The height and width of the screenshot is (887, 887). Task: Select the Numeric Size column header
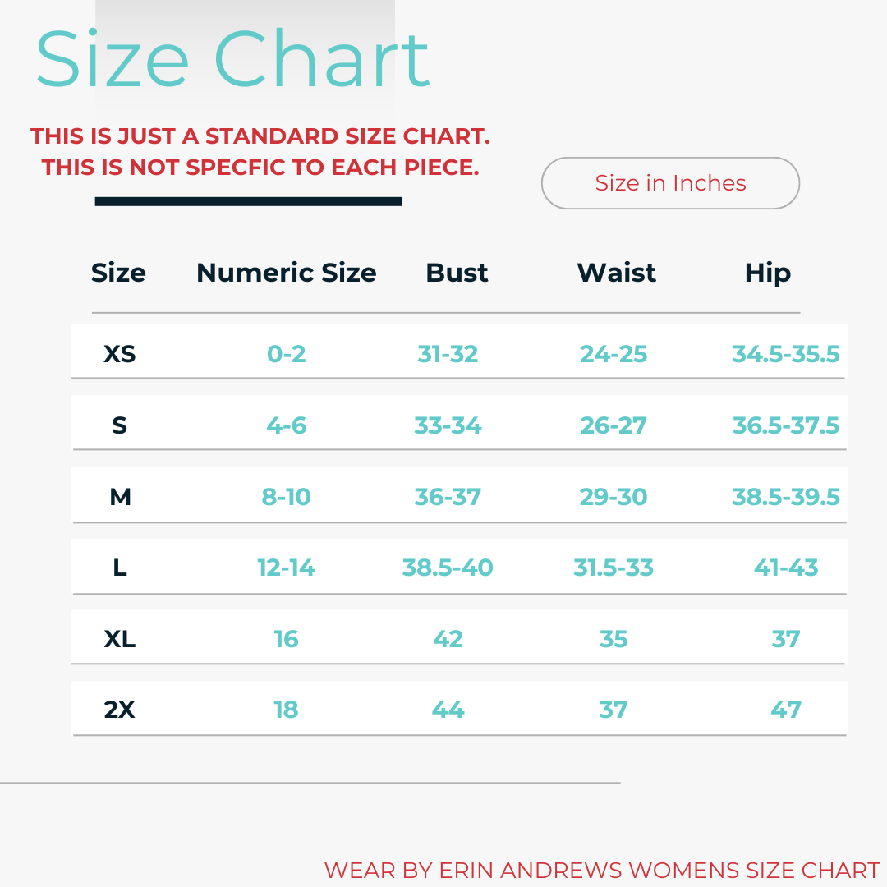coord(286,273)
